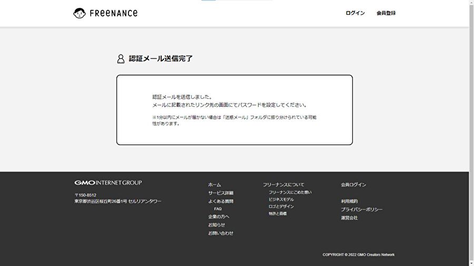View the プライバシーポリシー footer link

tap(362, 210)
